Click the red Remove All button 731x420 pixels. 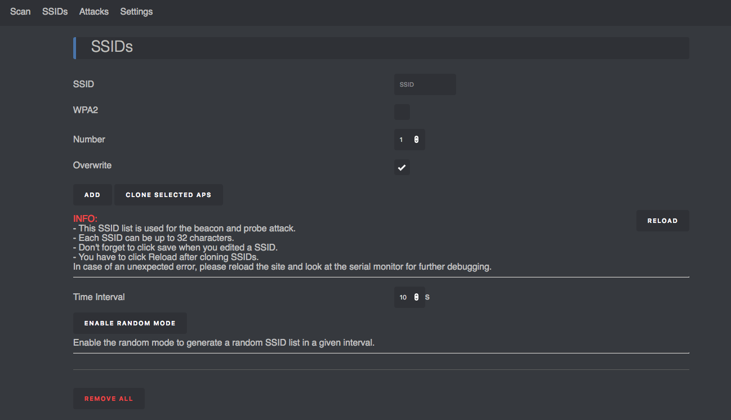point(109,399)
